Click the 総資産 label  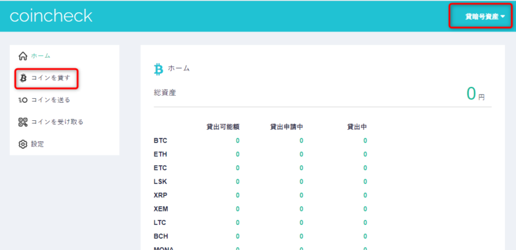[x=165, y=93]
